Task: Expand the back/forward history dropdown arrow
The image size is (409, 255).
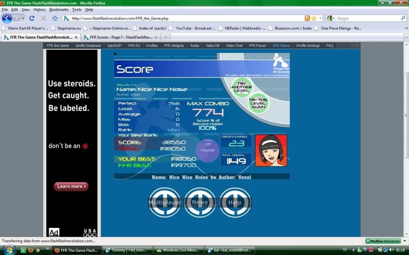Action: pyautogui.click(x=23, y=18)
